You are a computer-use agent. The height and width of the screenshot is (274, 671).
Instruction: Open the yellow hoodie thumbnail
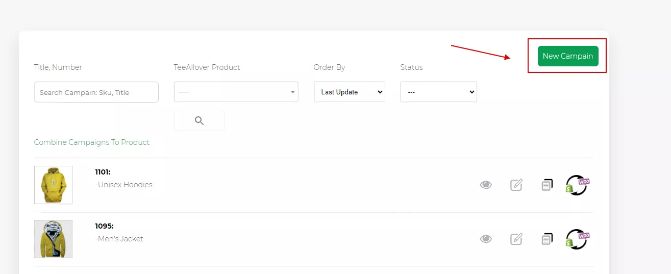pyautogui.click(x=53, y=185)
